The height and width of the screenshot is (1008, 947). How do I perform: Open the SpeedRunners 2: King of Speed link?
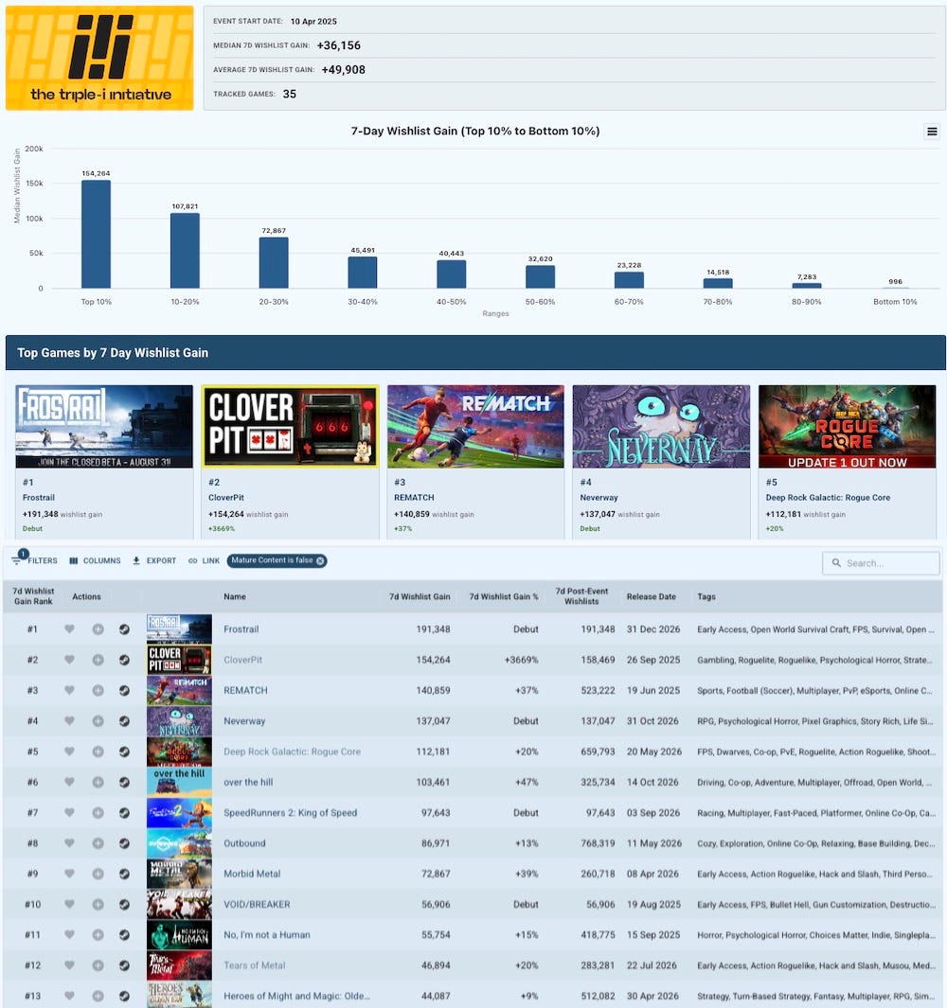290,813
